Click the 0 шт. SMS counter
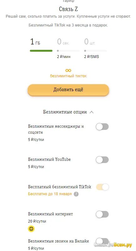136x251 pixels. pyautogui.click(x=90, y=42)
